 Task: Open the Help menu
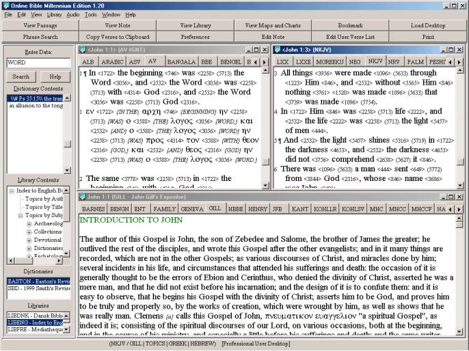tap(131, 14)
